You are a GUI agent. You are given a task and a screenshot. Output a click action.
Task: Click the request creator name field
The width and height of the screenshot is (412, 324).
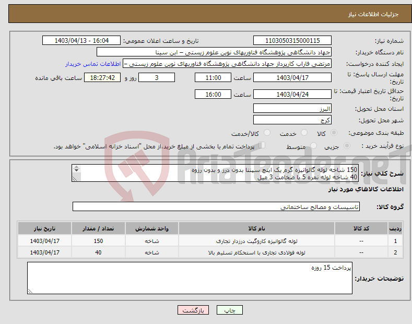pyautogui.click(x=227, y=64)
